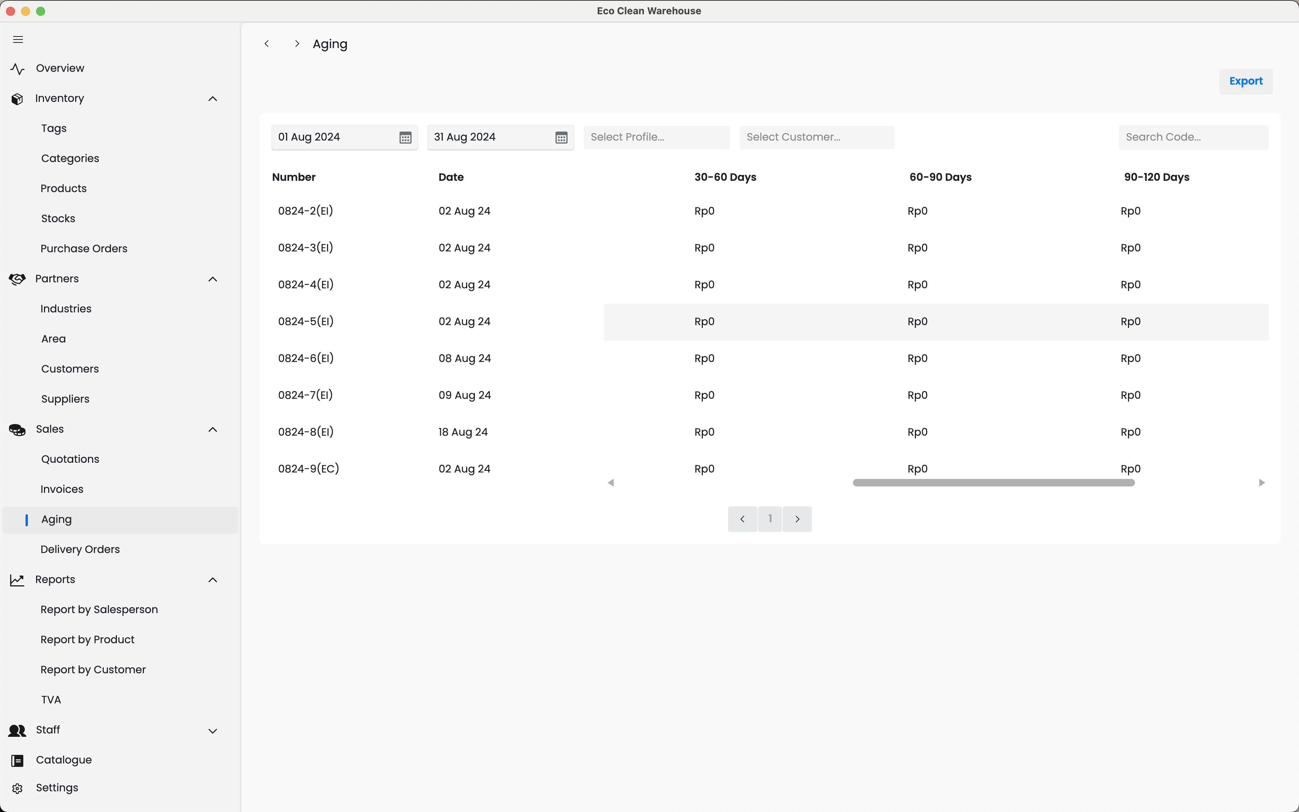Click the 60-90 Days column header
The height and width of the screenshot is (812, 1299).
[940, 177]
